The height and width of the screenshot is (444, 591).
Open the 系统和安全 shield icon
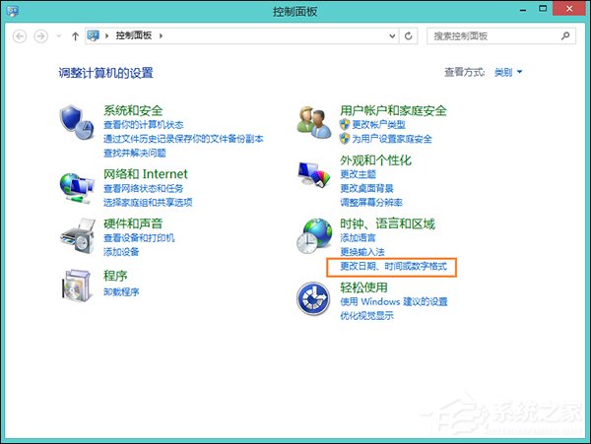[x=77, y=122]
